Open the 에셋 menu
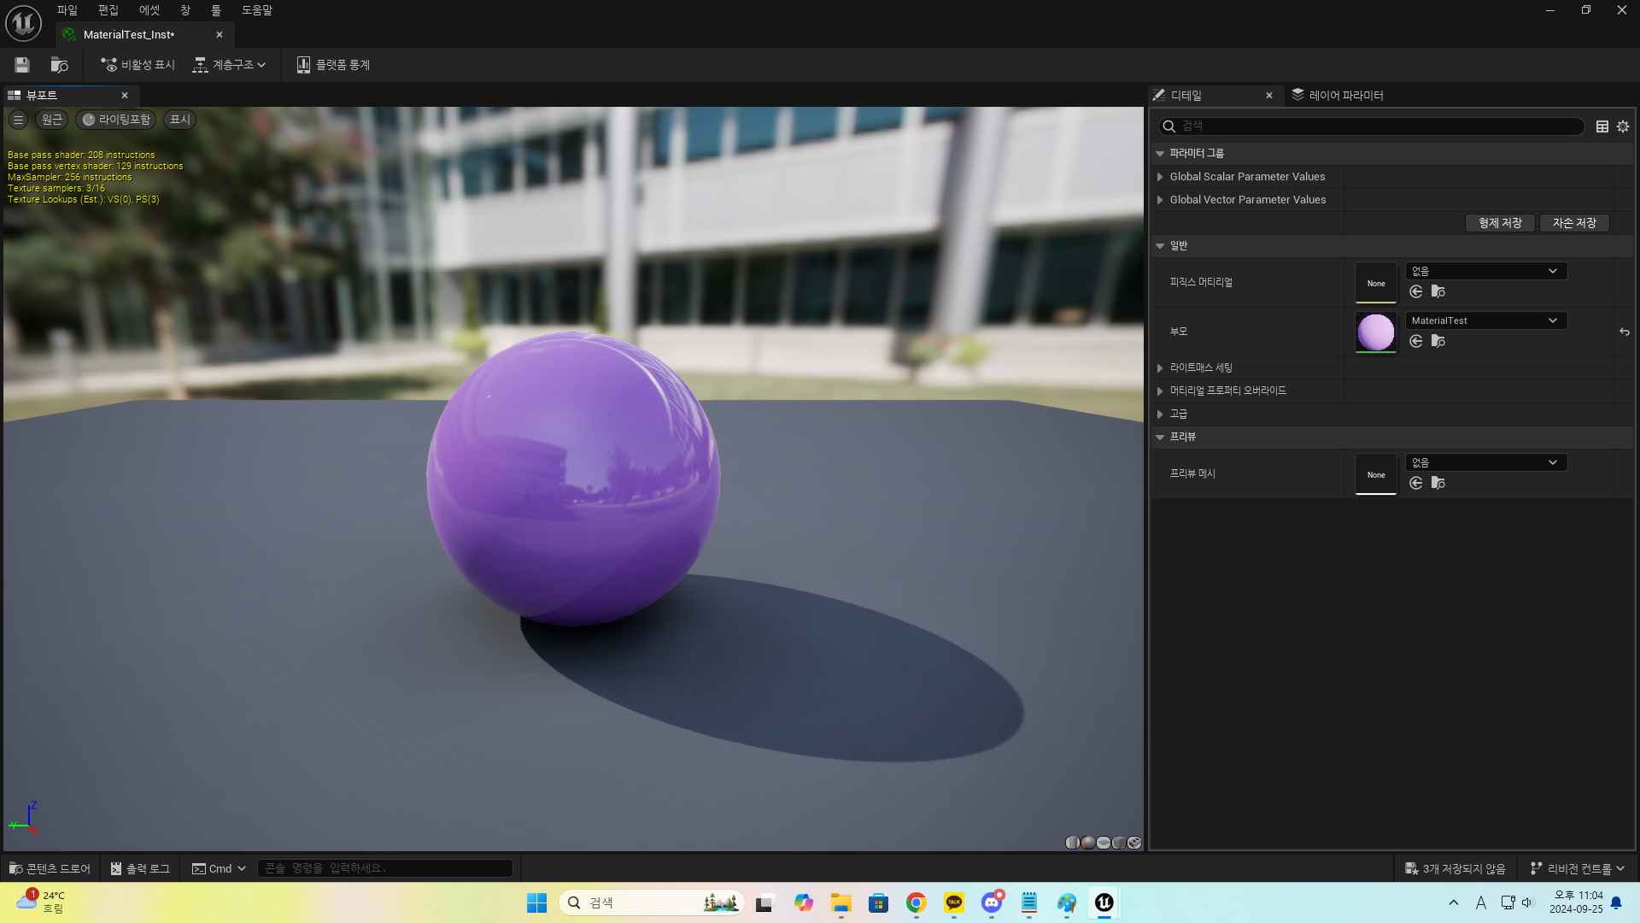Screen dimensions: 1640x923 click(149, 10)
